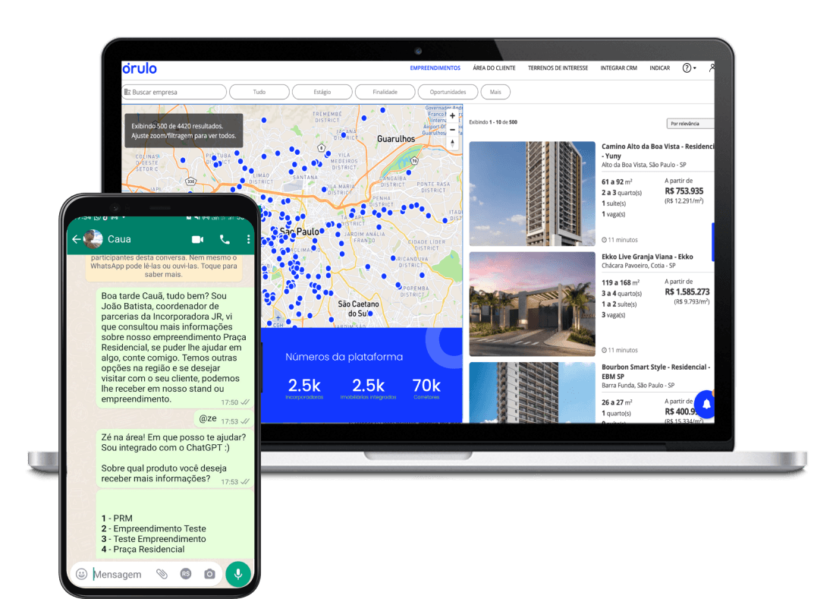The width and height of the screenshot is (836, 599).
Task: Tap the back arrow in WhatsApp chat
Action: [77, 239]
